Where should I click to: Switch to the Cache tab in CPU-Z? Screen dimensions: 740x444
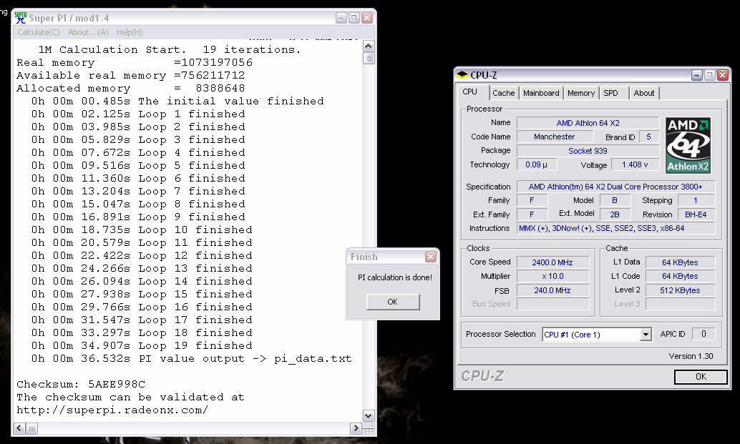pos(504,93)
